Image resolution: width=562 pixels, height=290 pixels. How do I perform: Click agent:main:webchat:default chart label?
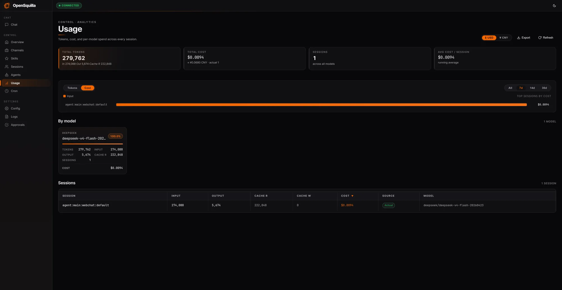(86, 105)
